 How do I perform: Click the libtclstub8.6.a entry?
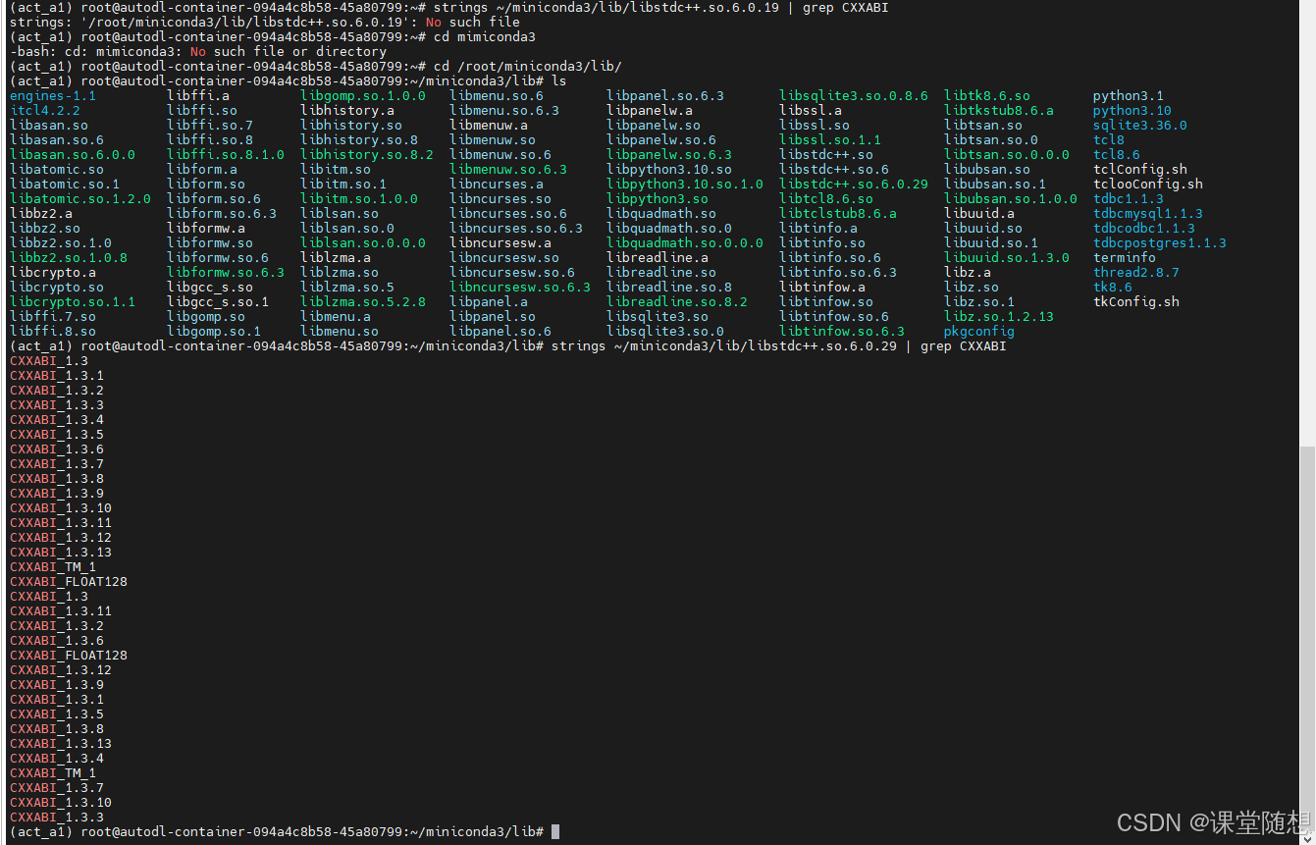(838, 214)
